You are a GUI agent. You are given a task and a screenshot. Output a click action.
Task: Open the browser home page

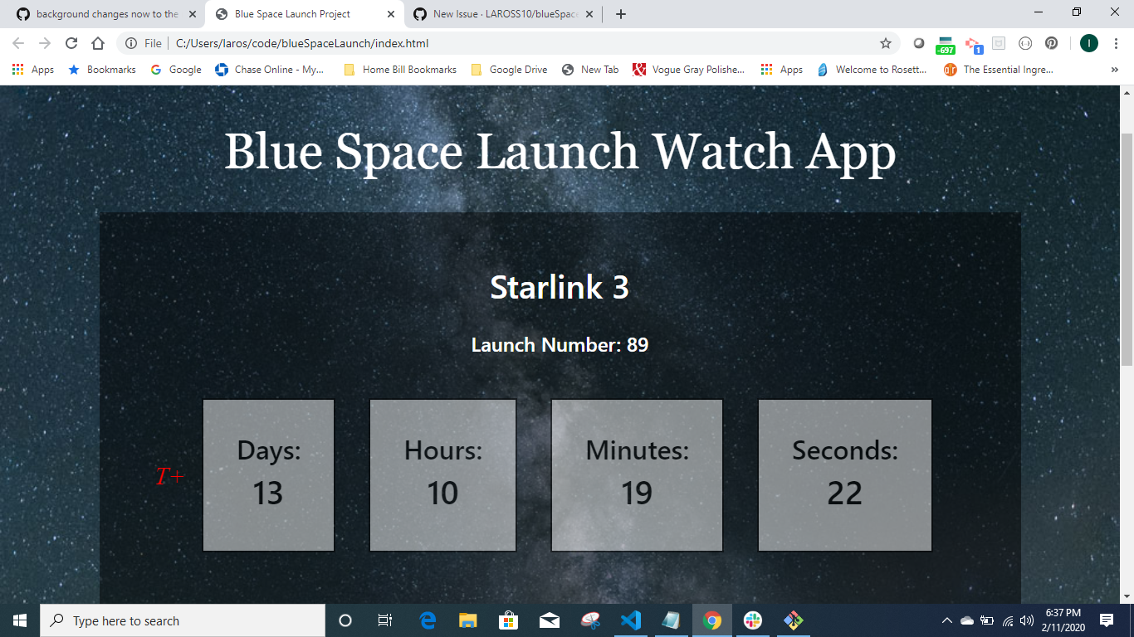click(98, 43)
